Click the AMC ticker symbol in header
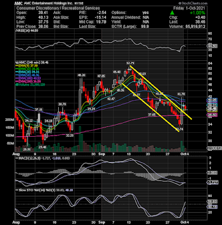222x225 pixels. [x=19, y=3]
